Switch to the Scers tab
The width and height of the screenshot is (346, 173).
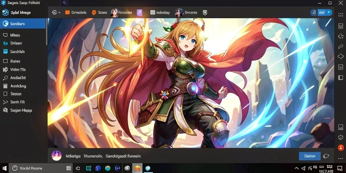[x=99, y=13]
